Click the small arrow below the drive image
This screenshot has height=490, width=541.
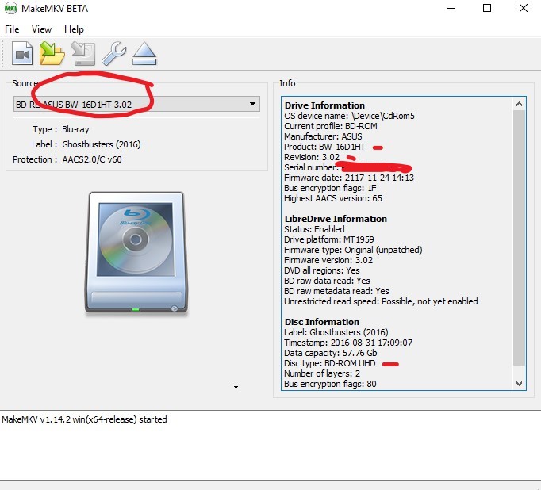pyautogui.click(x=236, y=387)
